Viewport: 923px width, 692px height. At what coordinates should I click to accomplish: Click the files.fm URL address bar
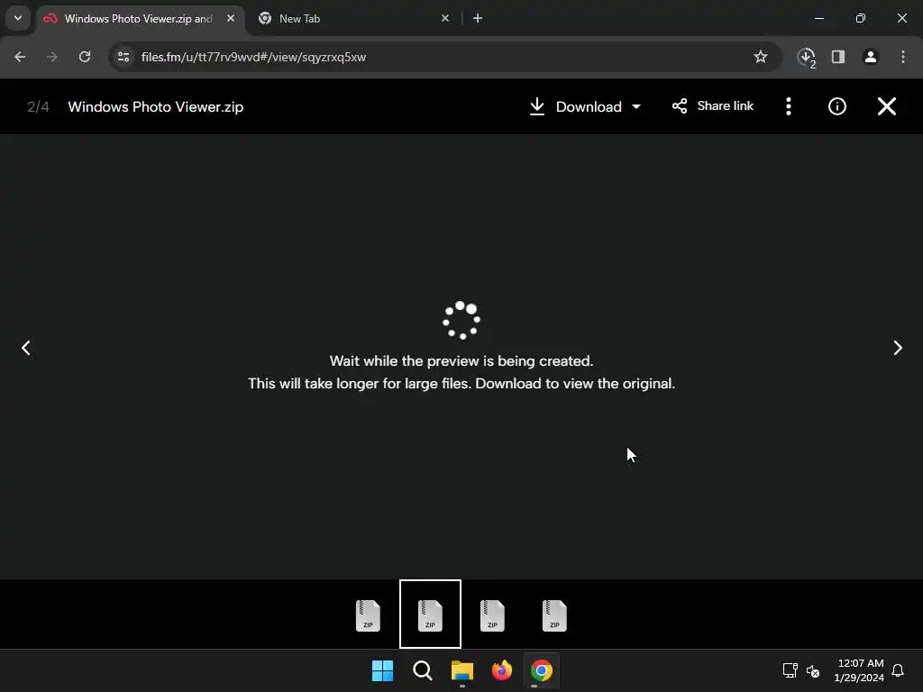tap(444, 57)
